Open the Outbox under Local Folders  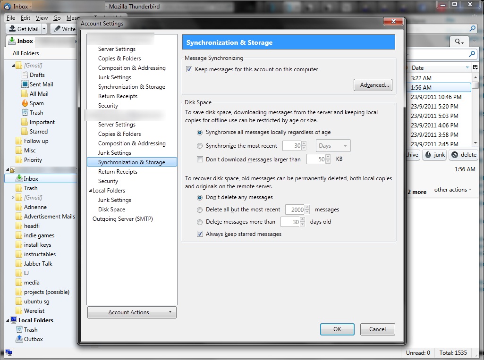33,339
